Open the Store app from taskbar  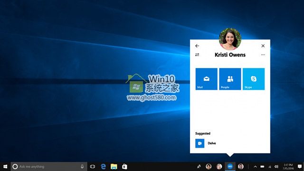click(124, 167)
